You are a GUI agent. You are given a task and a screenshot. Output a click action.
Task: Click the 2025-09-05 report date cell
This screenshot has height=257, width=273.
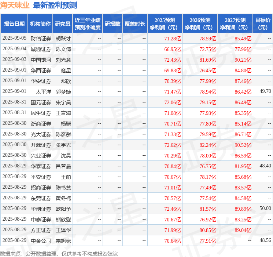14,38
